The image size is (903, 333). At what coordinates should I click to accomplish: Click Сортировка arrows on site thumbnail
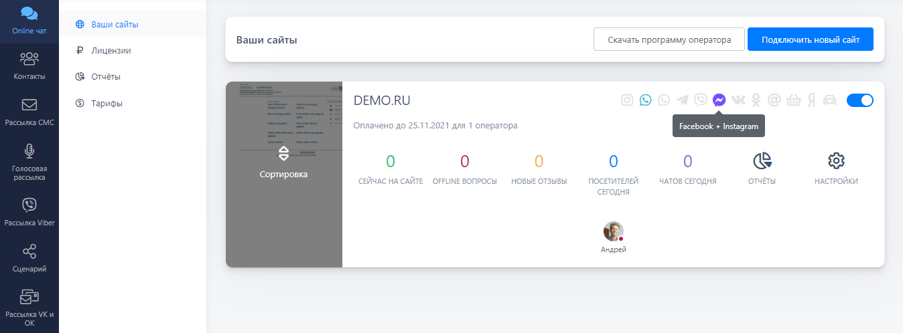click(x=283, y=154)
